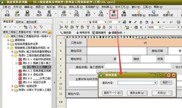Click the 保存 (Save) toolbar icon
The image size is (182, 108).
click(27, 13)
